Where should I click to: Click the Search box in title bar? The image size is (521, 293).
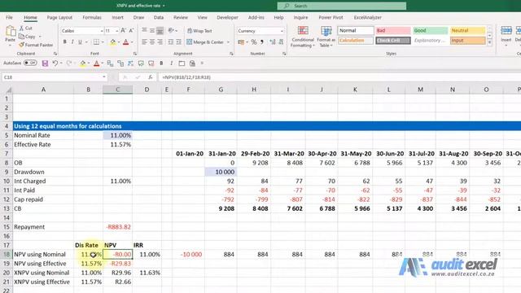[342, 6]
